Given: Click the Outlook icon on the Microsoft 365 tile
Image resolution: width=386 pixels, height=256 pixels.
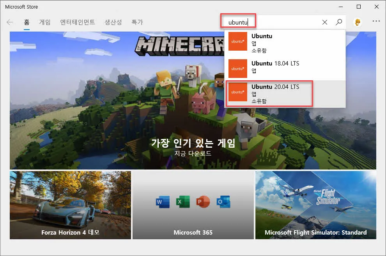Looking at the screenshot, I should (x=223, y=202).
